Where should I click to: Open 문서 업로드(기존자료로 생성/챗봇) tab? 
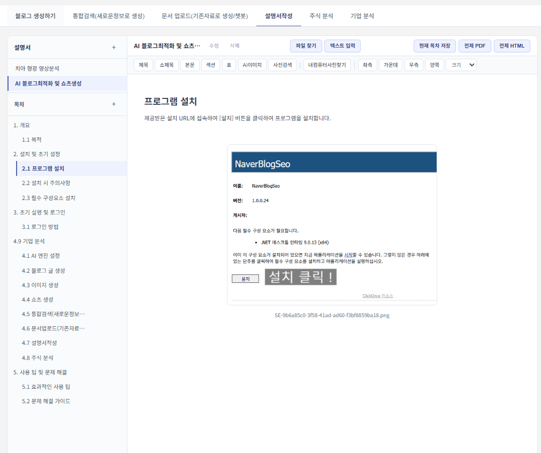204,16
